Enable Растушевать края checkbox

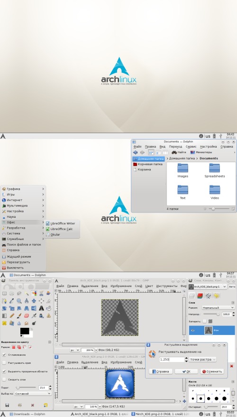click(x=4, y=363)
